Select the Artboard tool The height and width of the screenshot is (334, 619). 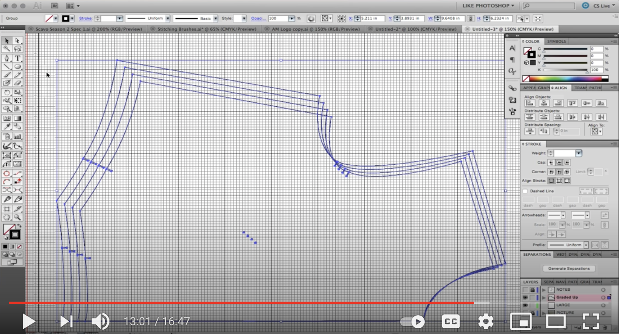[x=7, y=209]
